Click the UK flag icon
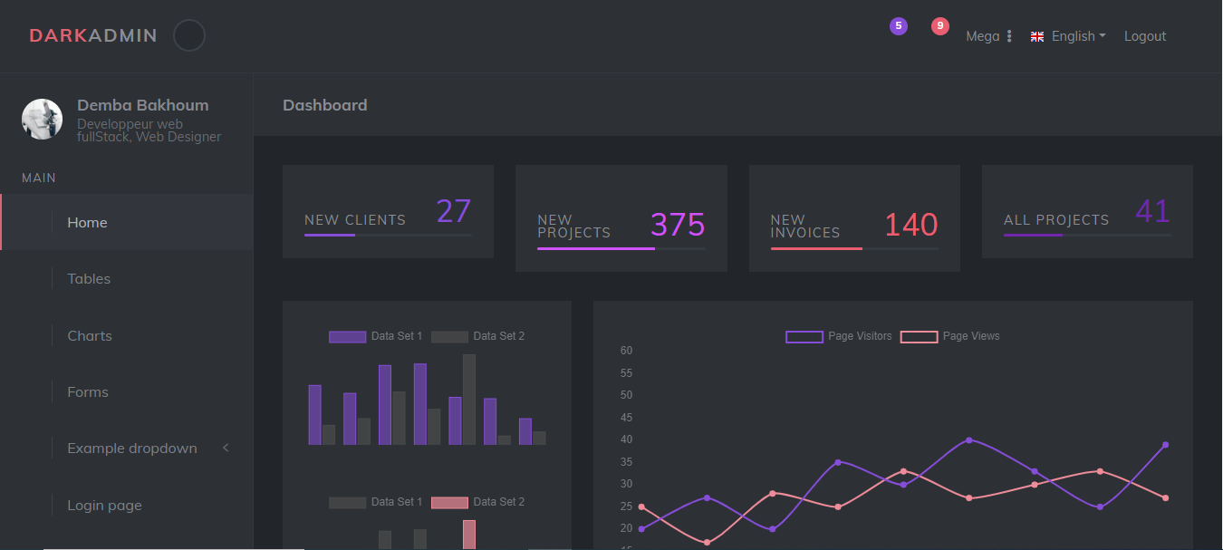 (1037, 37)
